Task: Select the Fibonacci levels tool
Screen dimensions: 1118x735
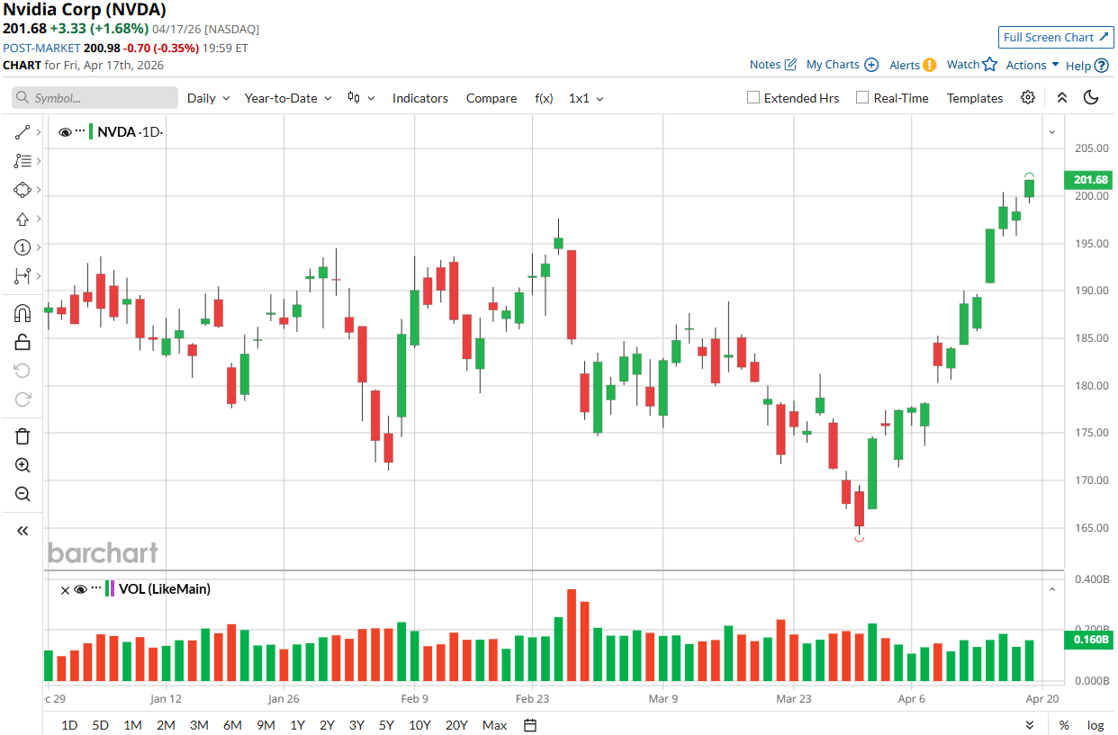Action: (23, 161)
